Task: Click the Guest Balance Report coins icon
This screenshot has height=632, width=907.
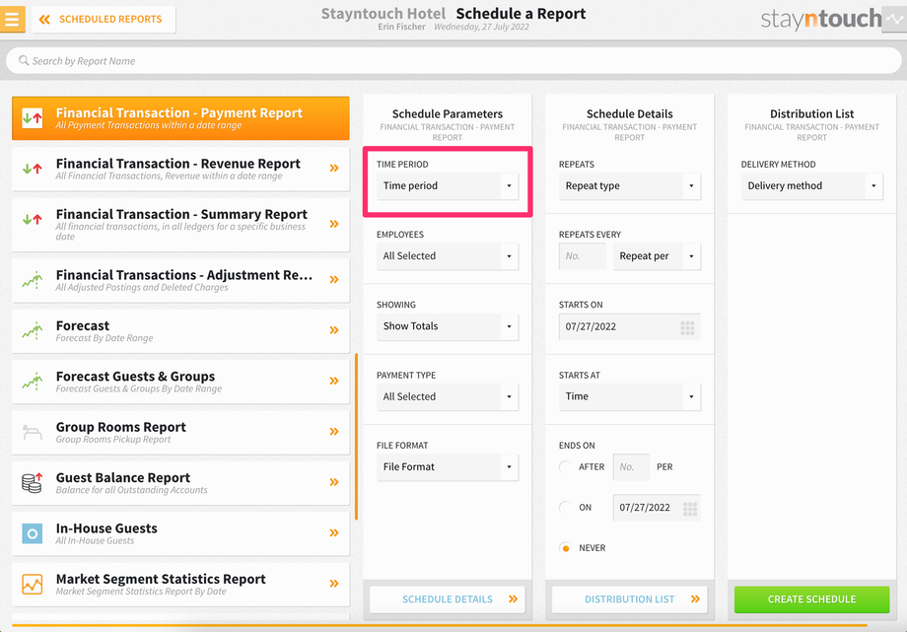Action: click(33, 482)
